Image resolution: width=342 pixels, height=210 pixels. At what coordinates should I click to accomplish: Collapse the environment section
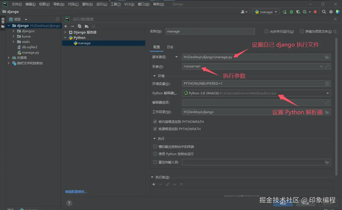[155, 76]
